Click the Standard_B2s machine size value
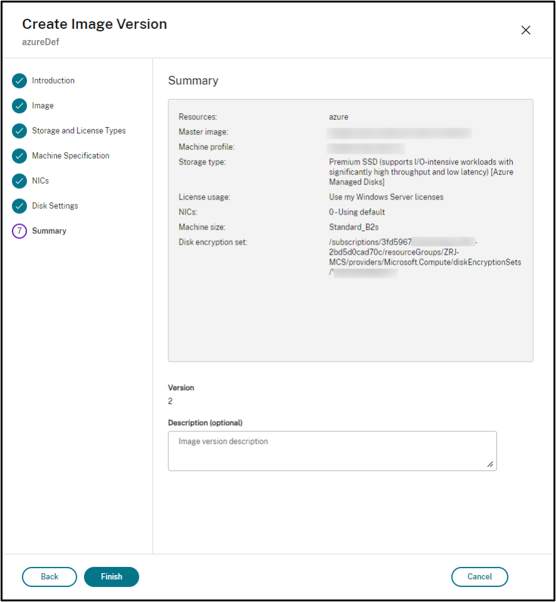The width and height of the screenshot is (556, 602). point(354,227)
